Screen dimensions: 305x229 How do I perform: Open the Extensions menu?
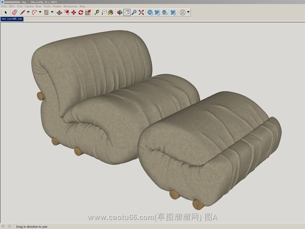pyautogui.click(x=70, y=6)
